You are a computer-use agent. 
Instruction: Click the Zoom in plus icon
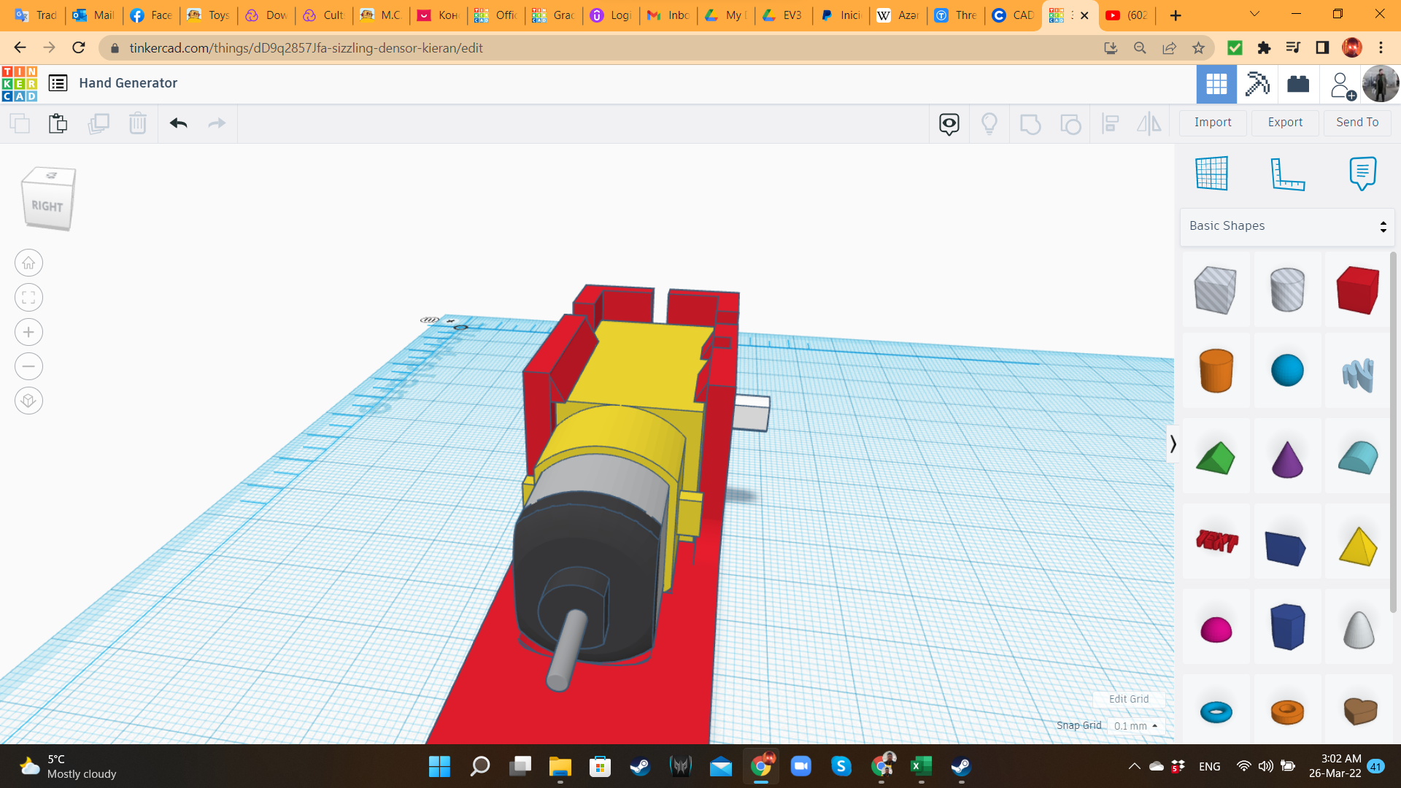click(28, 332)
